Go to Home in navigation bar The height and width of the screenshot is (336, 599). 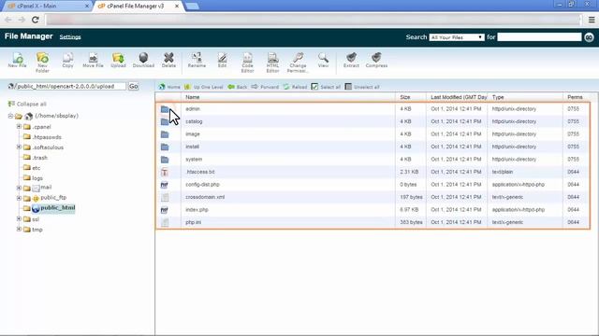pos(169,87)
